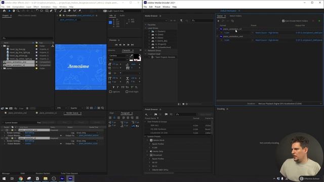
Task: Open the Renderer Mercury Playback Engine dropdown
Action: [x=290, y=104]
